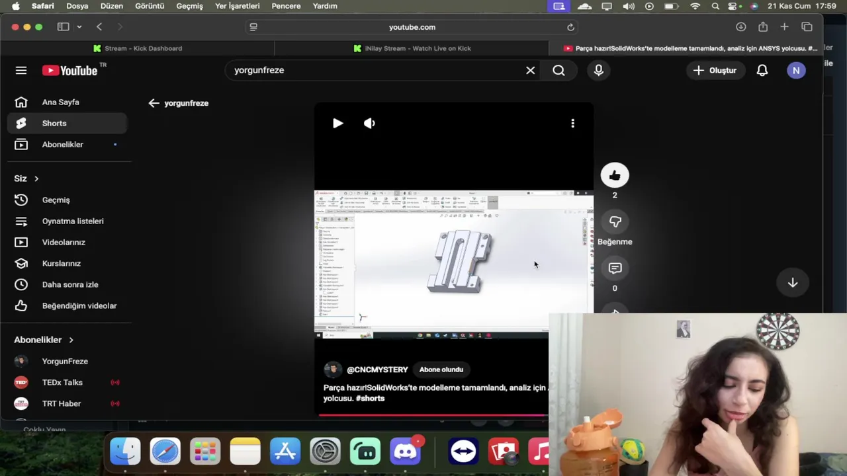Dislike the short with Beğenme button

pyautogui.click(x=615, y=221)
